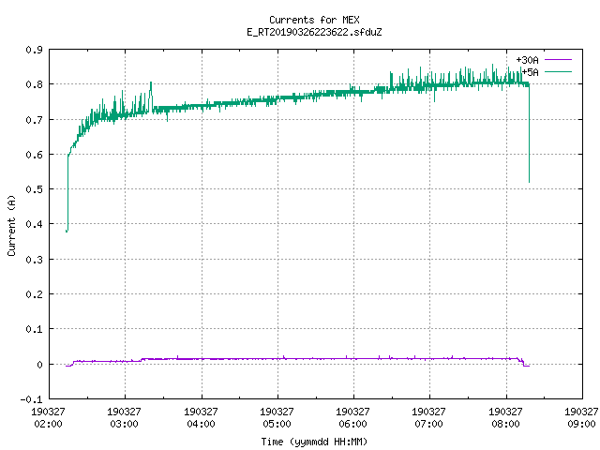Click the y-axis value 0.9
Viewport: 600px width, 450px height.
(34, 50)
